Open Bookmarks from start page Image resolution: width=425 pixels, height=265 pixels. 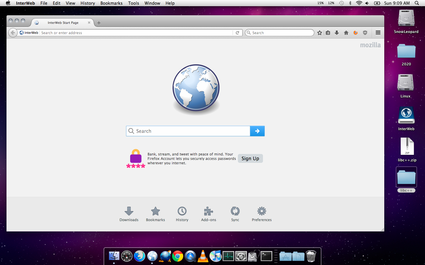156,214
